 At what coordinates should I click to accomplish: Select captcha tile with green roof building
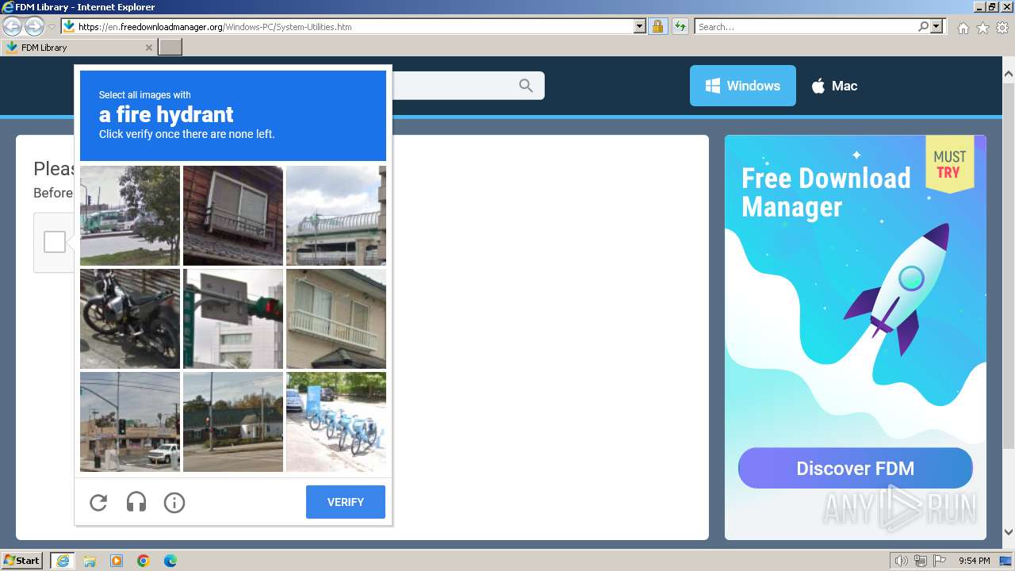pos(233,422)
